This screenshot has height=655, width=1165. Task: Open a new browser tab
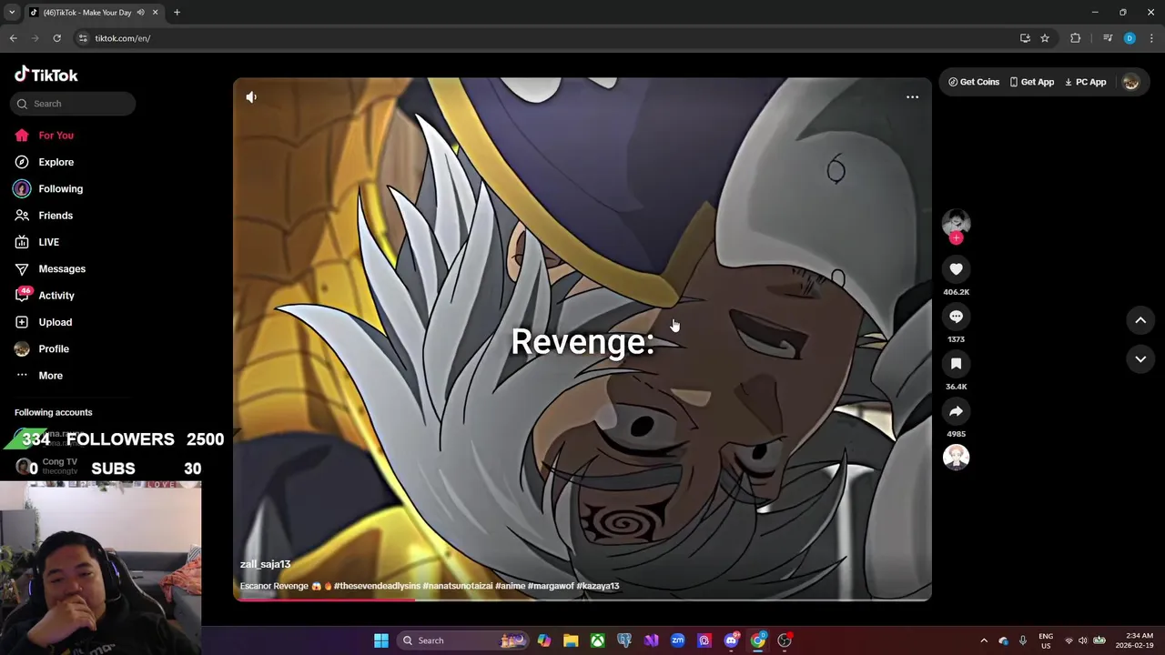[177, 12]
